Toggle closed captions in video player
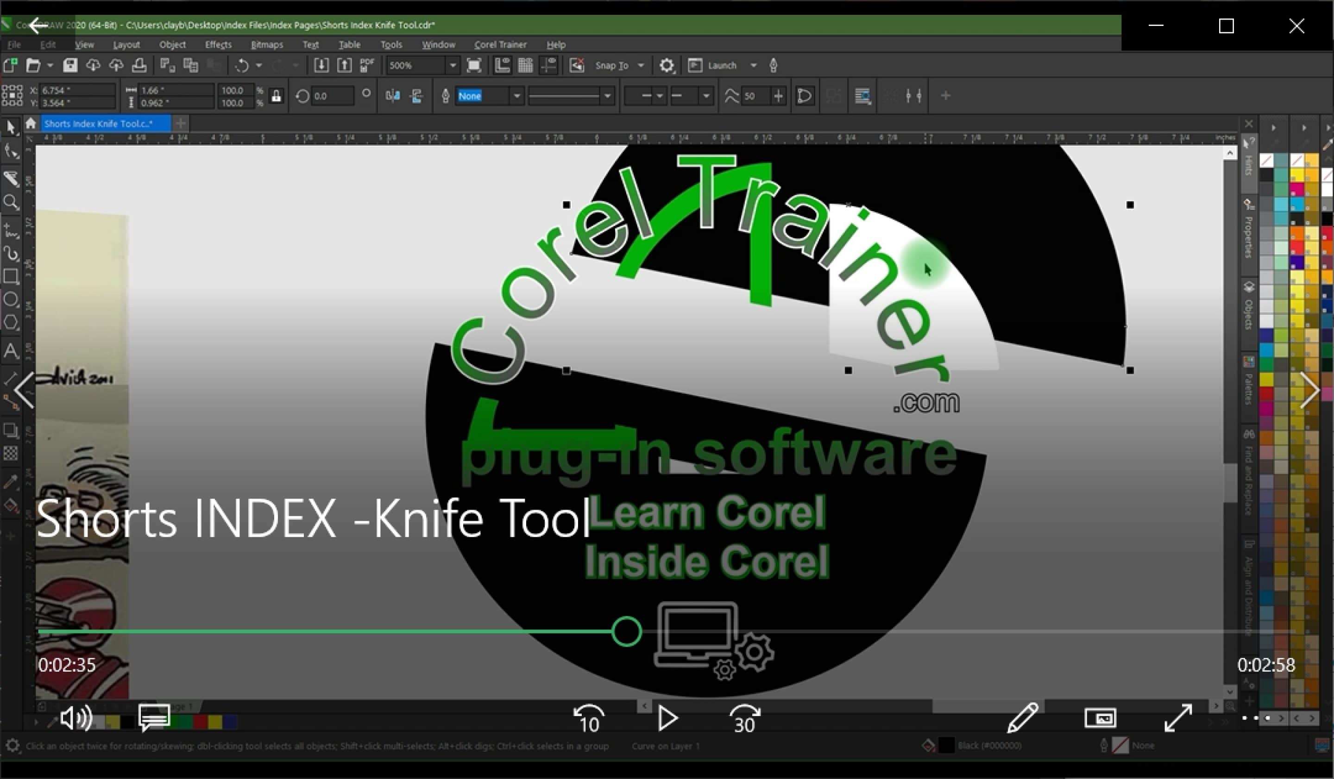Screen dimensions: 1334x779 coord(154,718)
